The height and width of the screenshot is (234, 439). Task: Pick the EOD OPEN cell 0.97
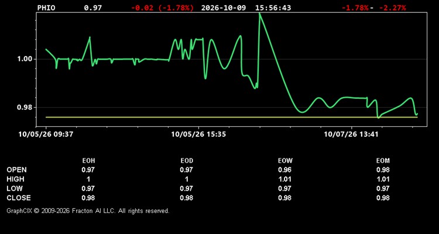click(x=187, y=170)
